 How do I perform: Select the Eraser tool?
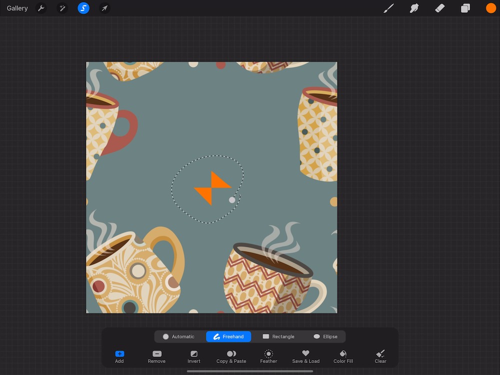(x=439, y=8)
